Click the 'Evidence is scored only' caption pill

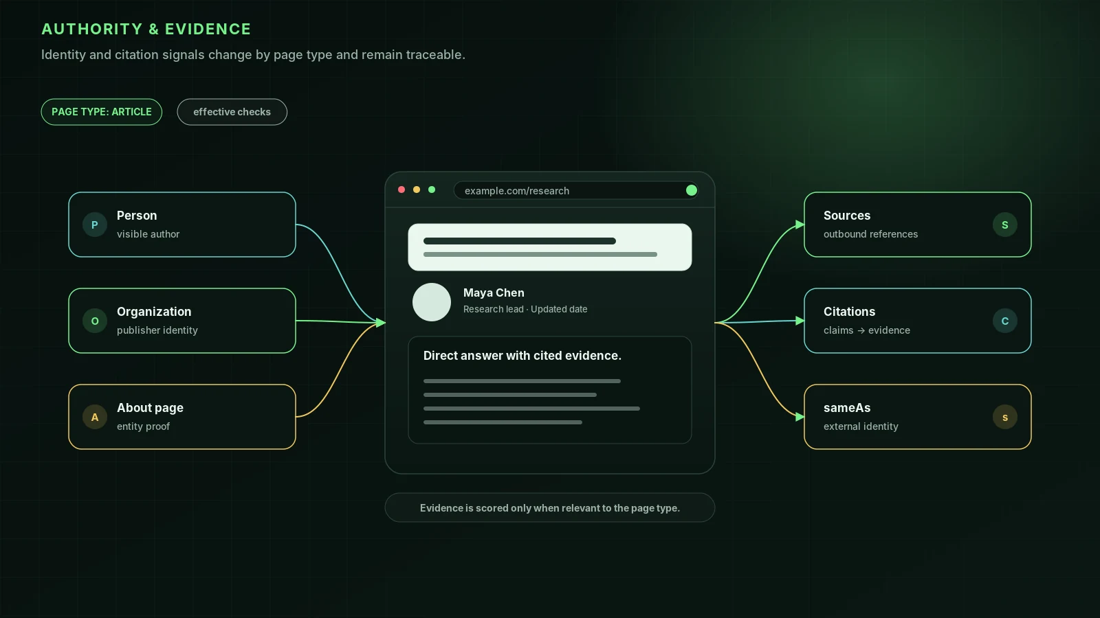point(550,507)
